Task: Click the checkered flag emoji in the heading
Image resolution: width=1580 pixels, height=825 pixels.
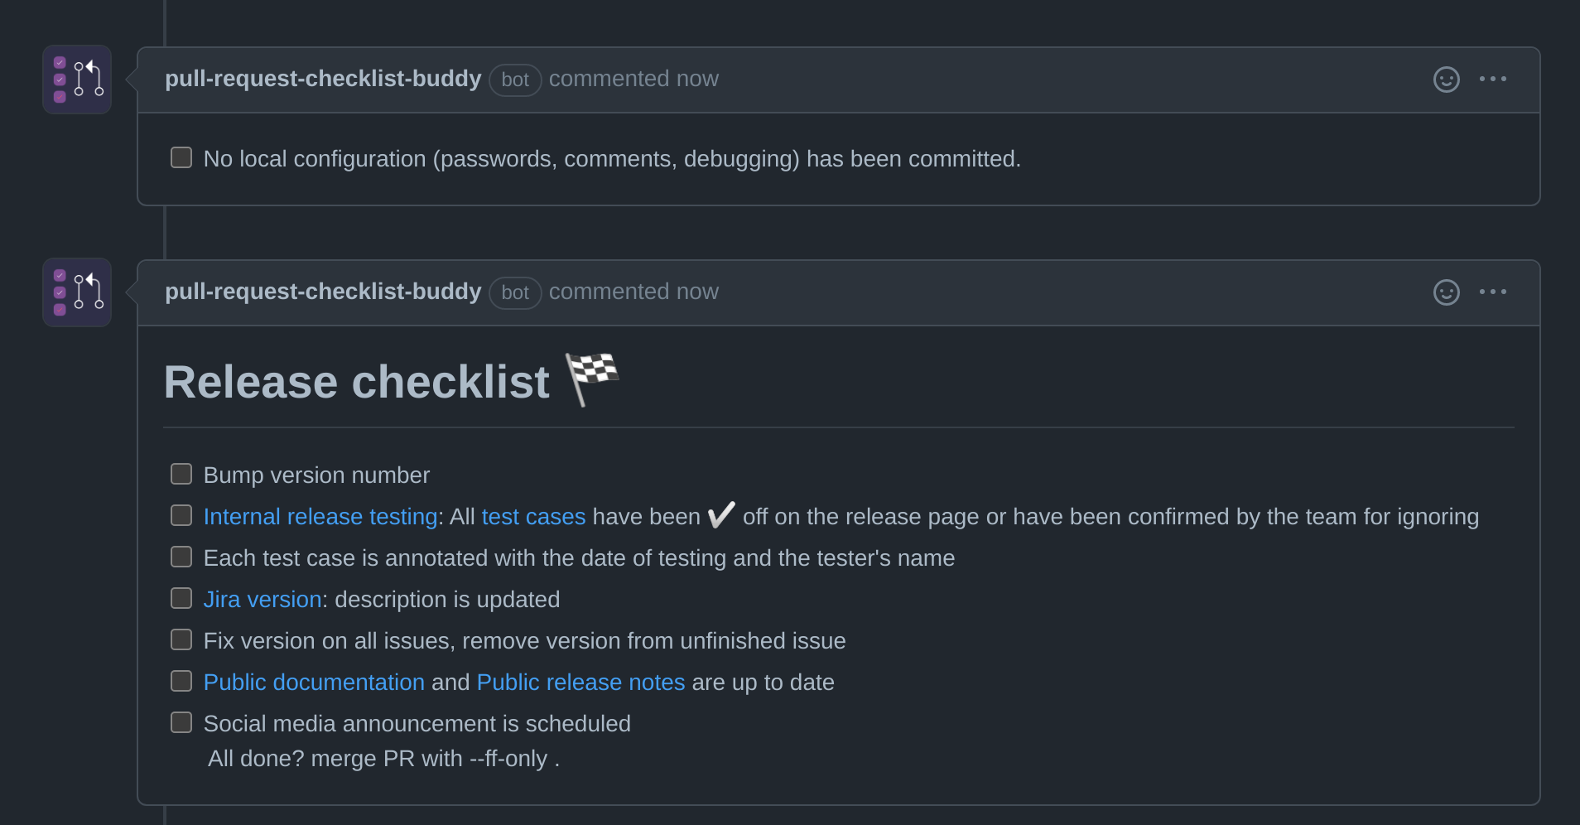Action: click(x=590, y=378)
